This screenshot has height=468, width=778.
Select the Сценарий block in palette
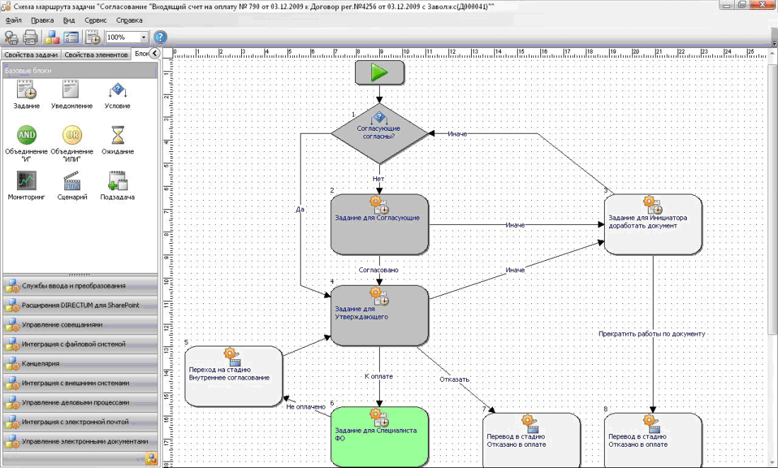[72, 185]
